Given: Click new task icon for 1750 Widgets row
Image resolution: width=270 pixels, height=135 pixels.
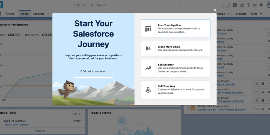Looking at the screenshot, I should coord(257,100).
